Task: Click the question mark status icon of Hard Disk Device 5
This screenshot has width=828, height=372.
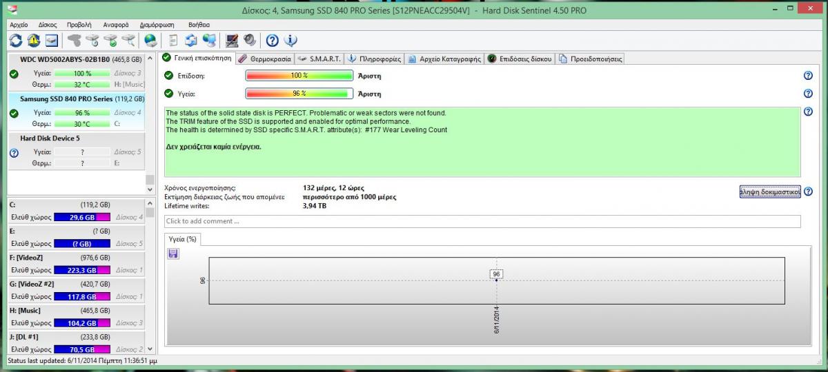Action: 14,153
